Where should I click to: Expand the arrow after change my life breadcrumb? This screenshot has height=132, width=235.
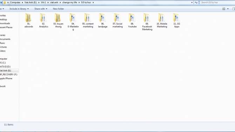(x=79, y=2)
